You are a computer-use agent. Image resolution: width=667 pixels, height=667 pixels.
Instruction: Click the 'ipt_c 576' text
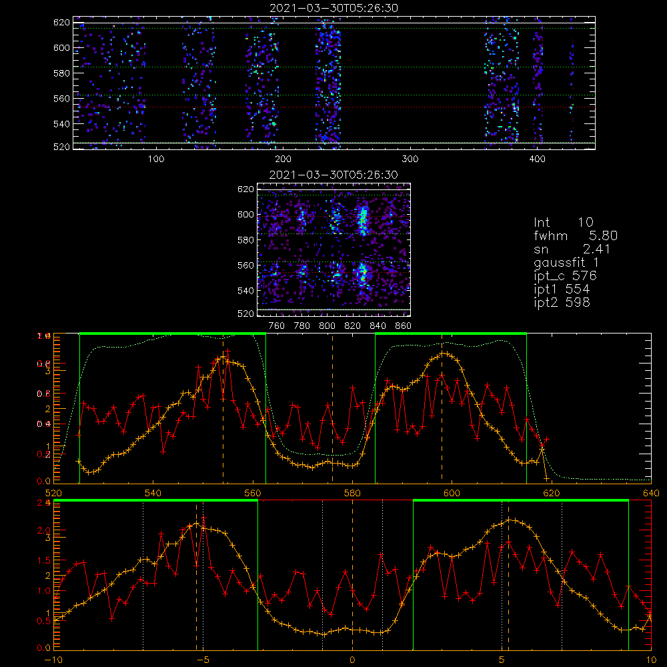[566, 275]
